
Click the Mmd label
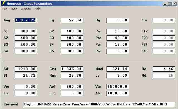(x=99, y=69)
